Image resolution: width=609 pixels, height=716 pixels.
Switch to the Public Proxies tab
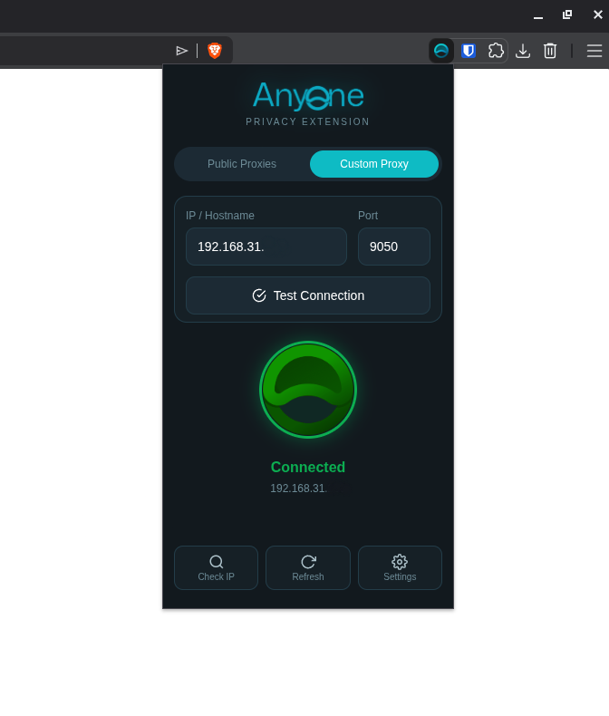click(x=242, y=164)
